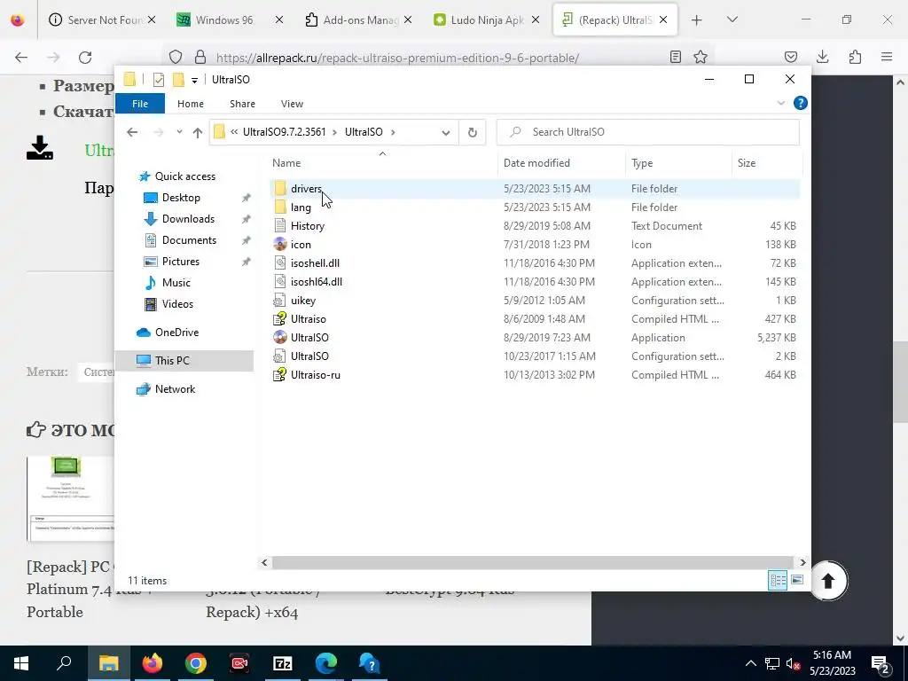Screen dimensions: 908x681
Task: Open system clock showing 5:16 AM
Action: tap(832, 663)
